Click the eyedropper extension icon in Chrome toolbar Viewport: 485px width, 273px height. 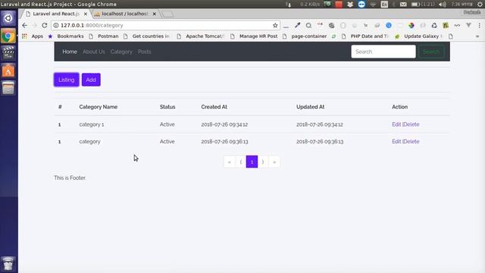tap(297, 25)
